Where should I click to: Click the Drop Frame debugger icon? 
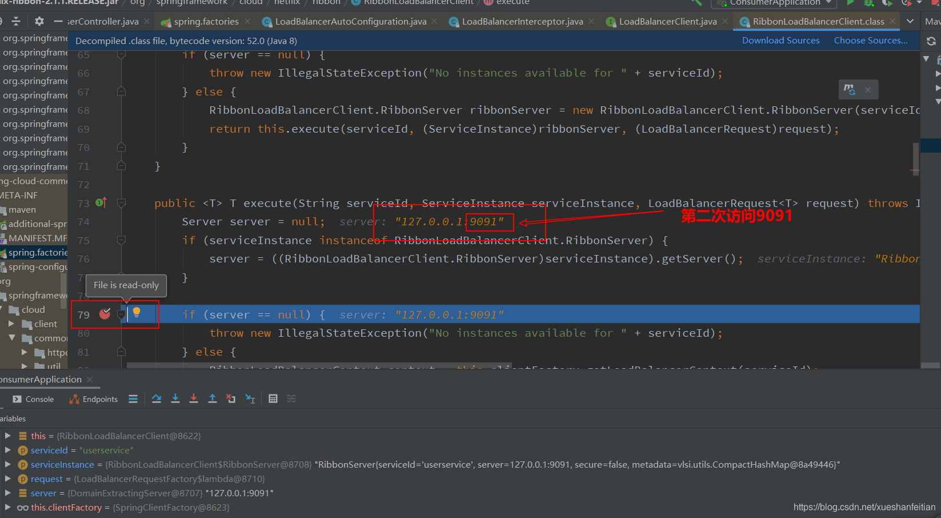click(231, 399)
